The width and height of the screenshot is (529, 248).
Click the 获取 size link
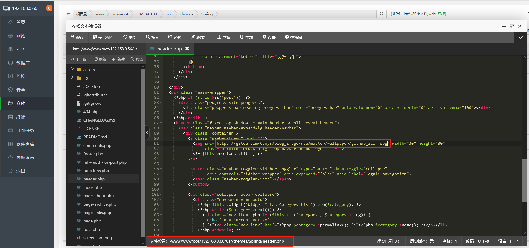click(441, 14)
